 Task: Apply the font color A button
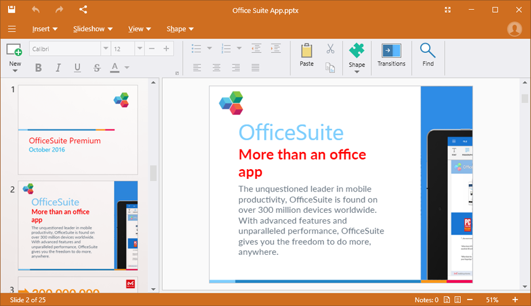click(x=115, y=68)
